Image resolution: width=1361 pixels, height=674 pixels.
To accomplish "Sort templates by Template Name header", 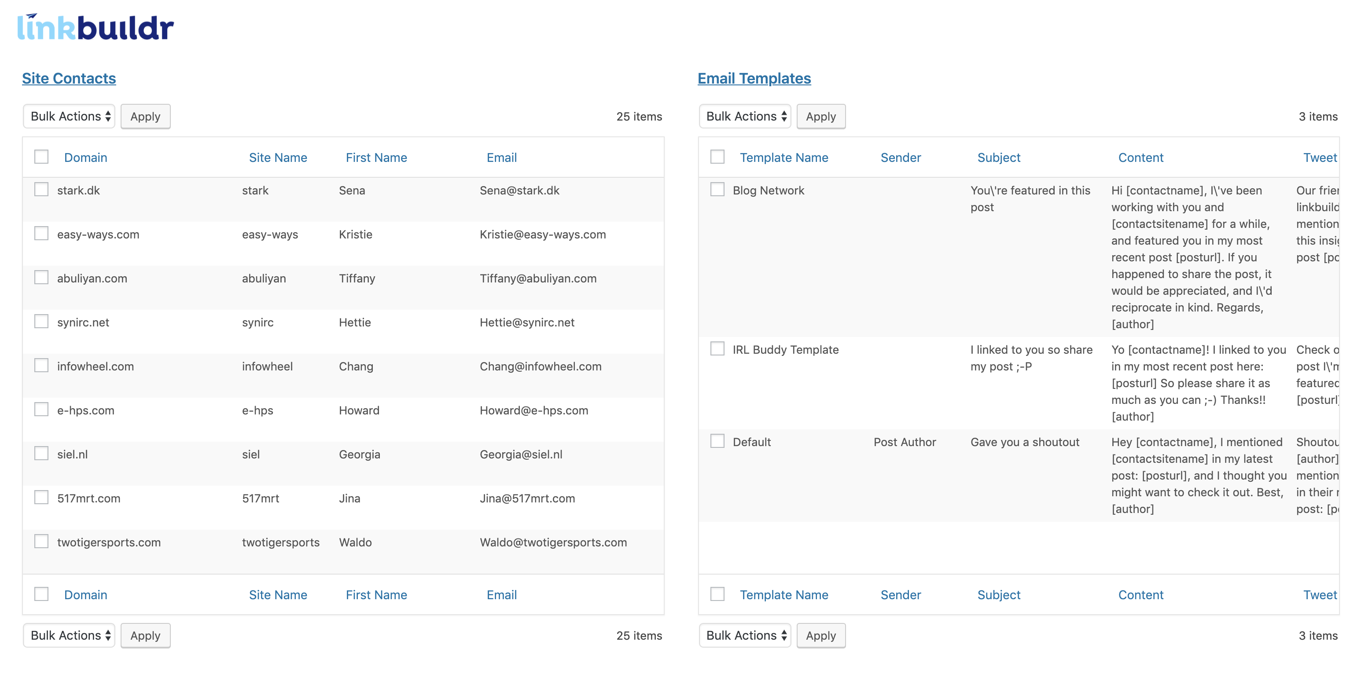I will pyautogui.click(x=783, y=158).
